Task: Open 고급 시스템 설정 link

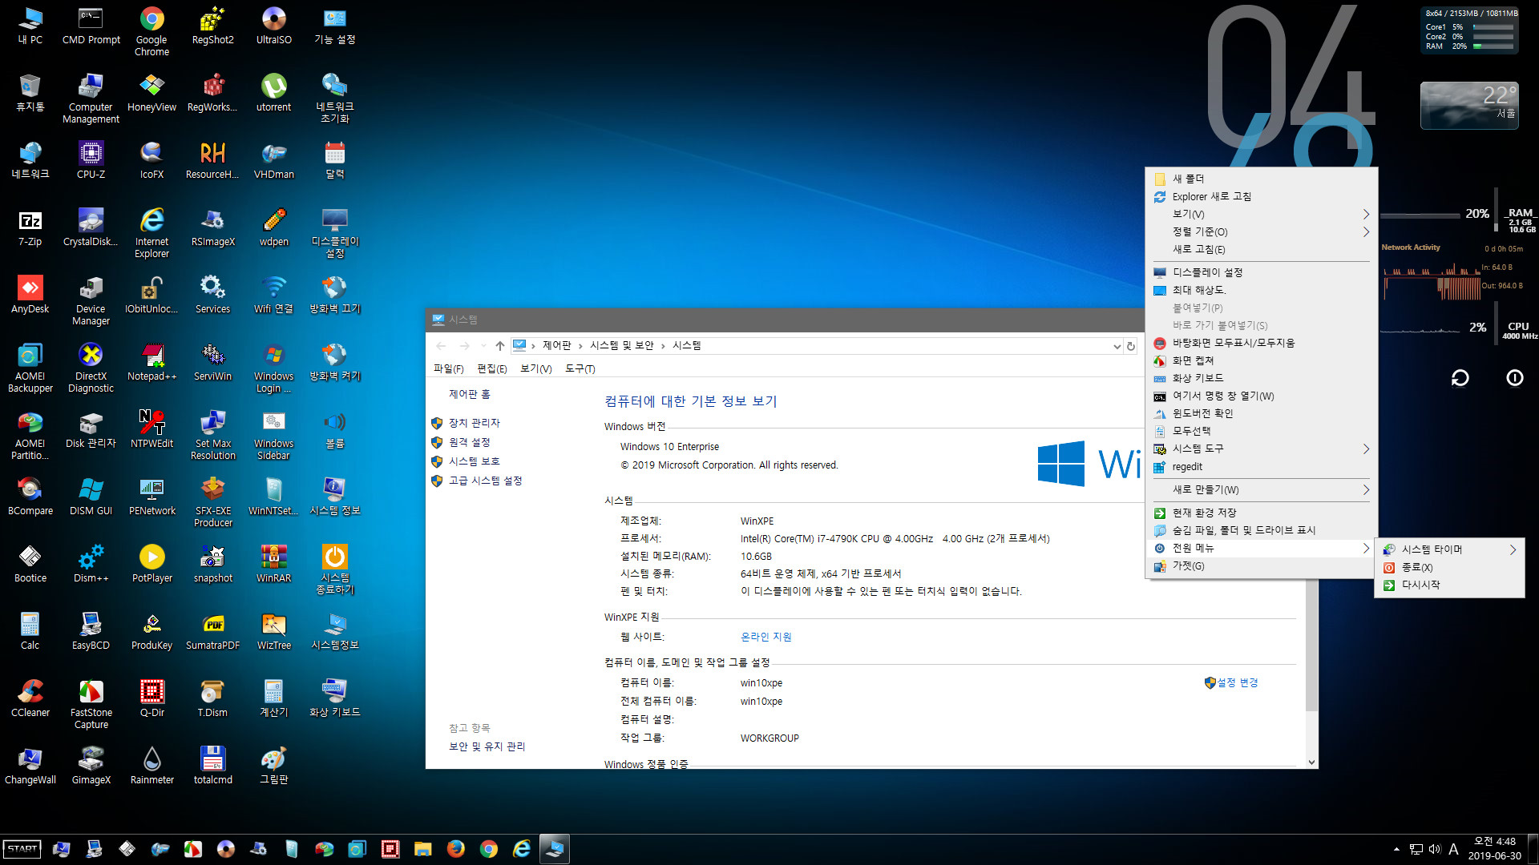Action: point(485,481)
